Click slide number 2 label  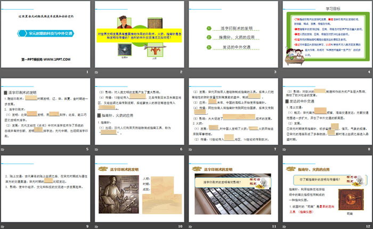click(x=181, y=72)
